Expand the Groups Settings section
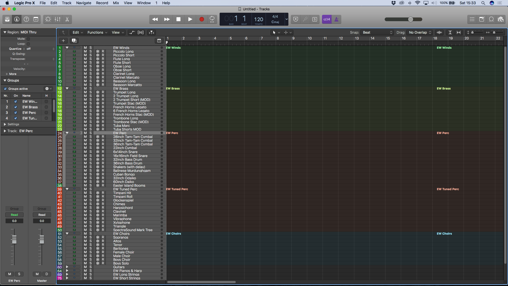The height and width of the screenshot is (286, 508). [x=5, y=124]
